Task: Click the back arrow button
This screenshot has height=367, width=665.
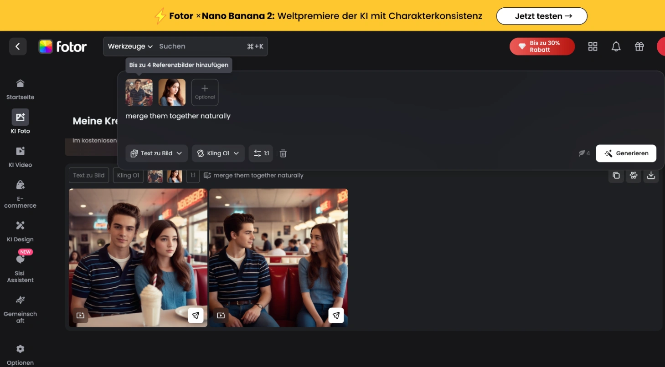Action: click(18, 46)
